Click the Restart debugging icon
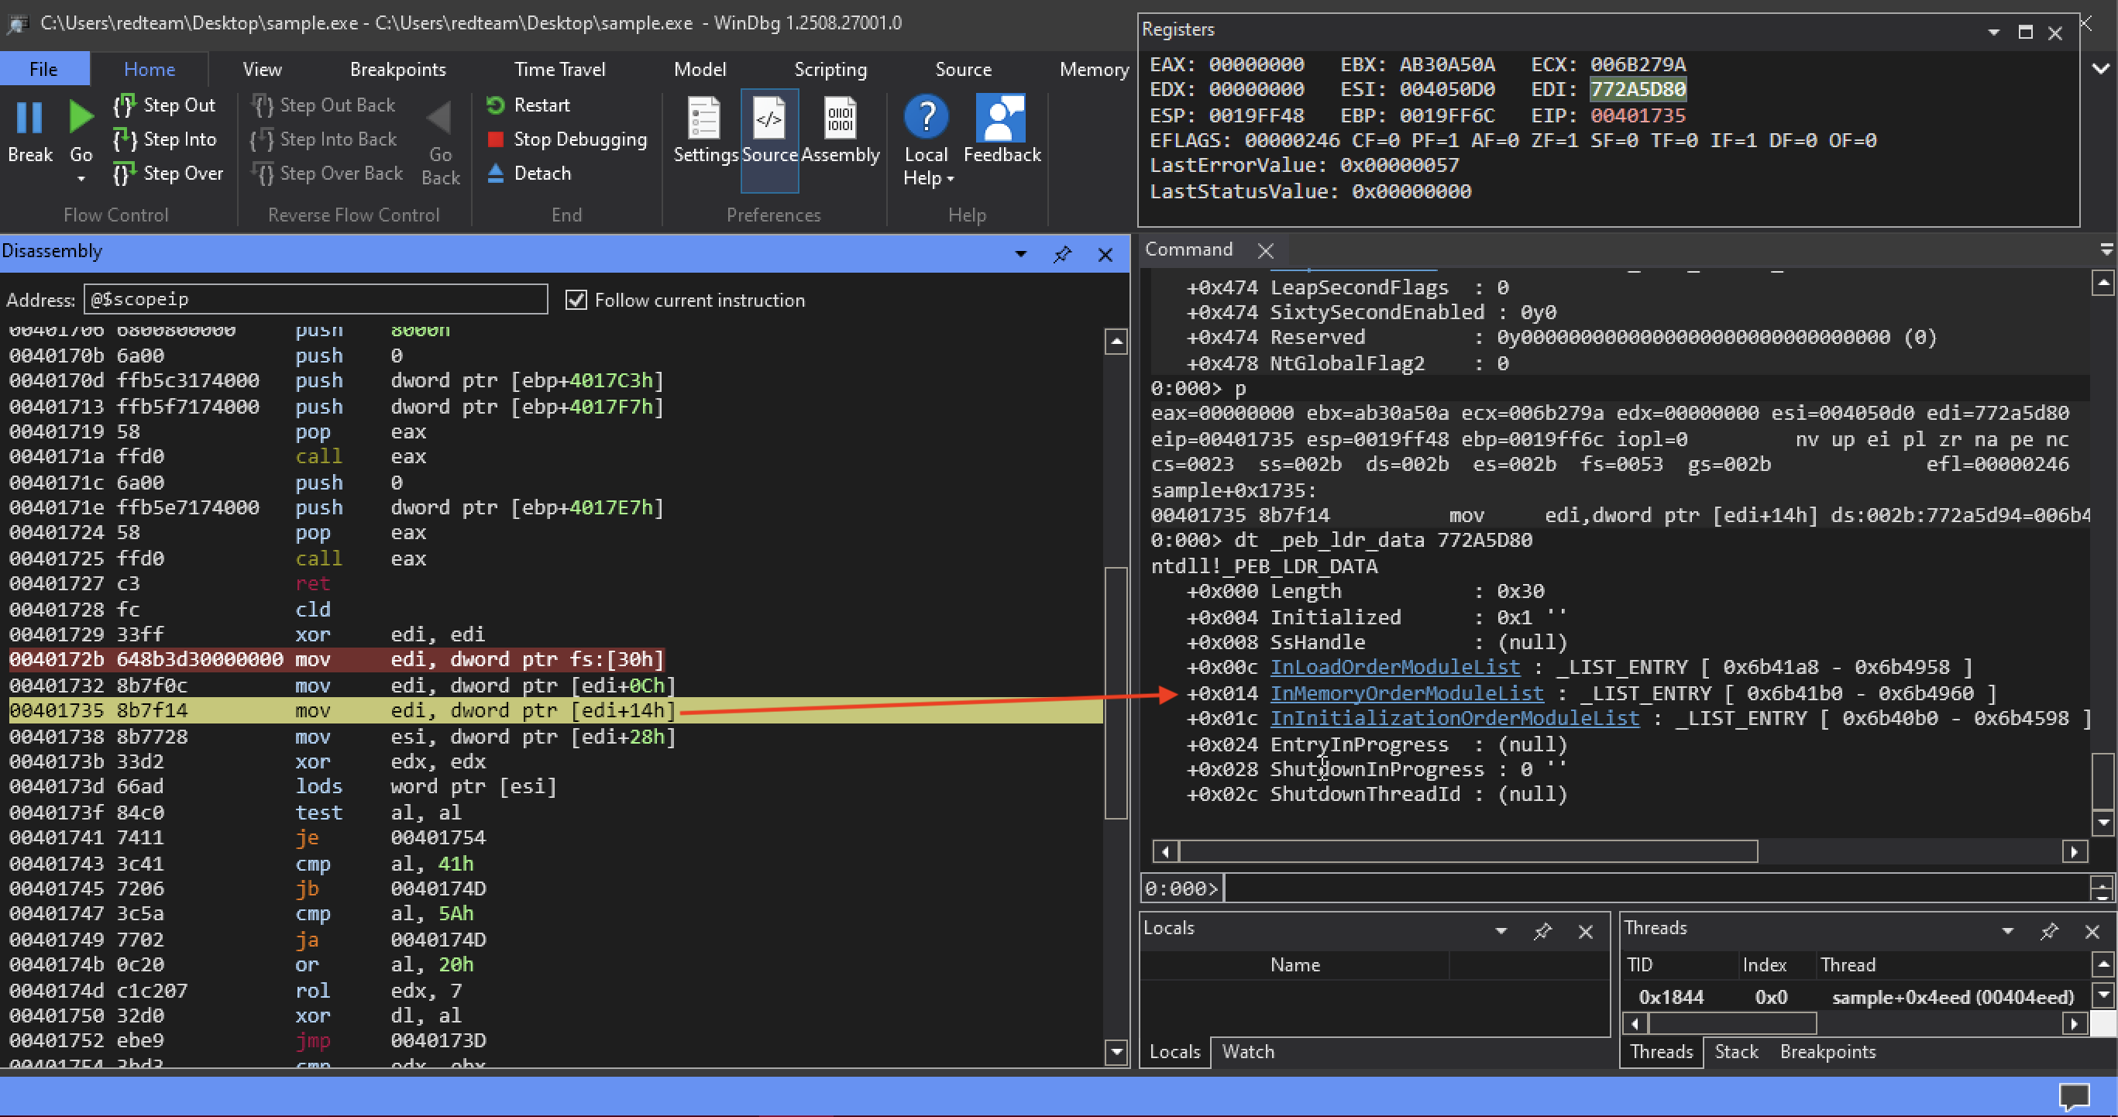Screen dimensions: 2118x1117 click(x=495, y=105)
